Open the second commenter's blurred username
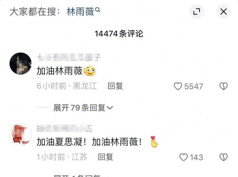This screenshot has width=238, height=177. [x=65, y=128]
